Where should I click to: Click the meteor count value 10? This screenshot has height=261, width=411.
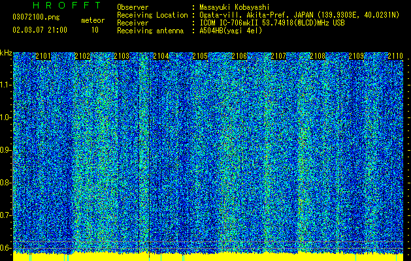95,30
